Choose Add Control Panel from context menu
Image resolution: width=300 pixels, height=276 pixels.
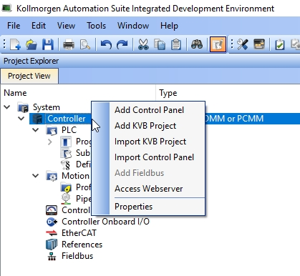150,110
